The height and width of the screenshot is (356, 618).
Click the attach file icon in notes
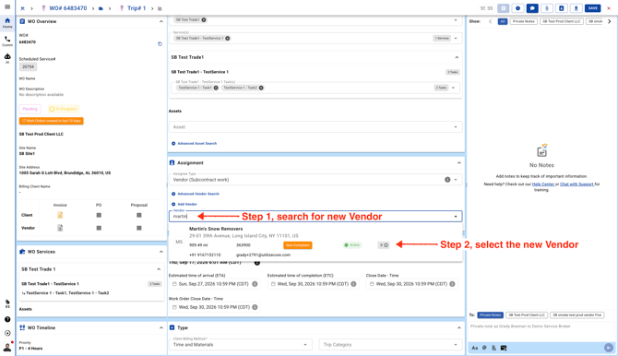click(493, 348)
